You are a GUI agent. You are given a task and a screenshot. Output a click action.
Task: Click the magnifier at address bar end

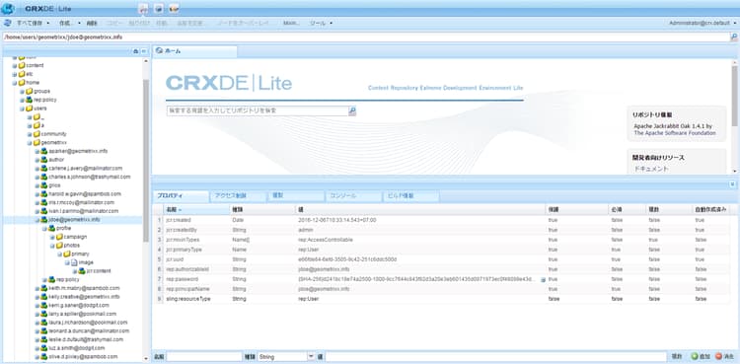pyautogui.click(x=734, y=36)
